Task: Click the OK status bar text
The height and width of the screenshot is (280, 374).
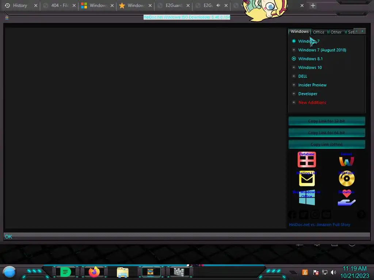Action: (x=8, y=237)
